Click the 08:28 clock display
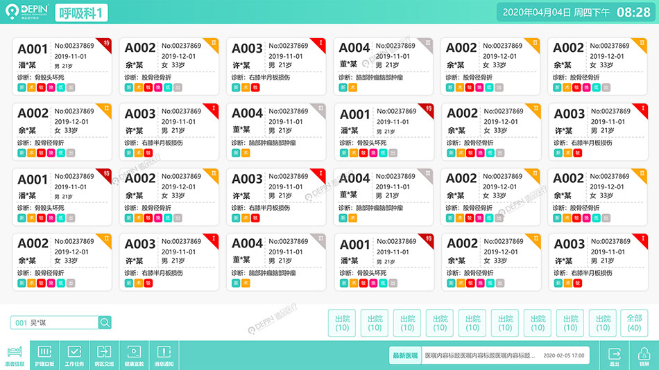The image size is (659, 370). (x=633, y=12)
